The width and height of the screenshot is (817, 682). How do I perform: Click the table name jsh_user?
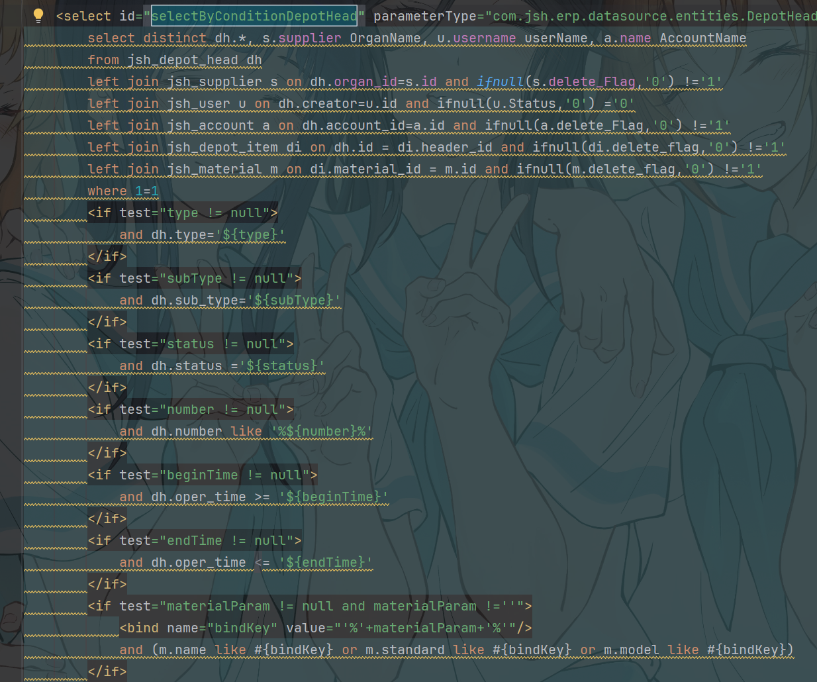tap(199, 103)
